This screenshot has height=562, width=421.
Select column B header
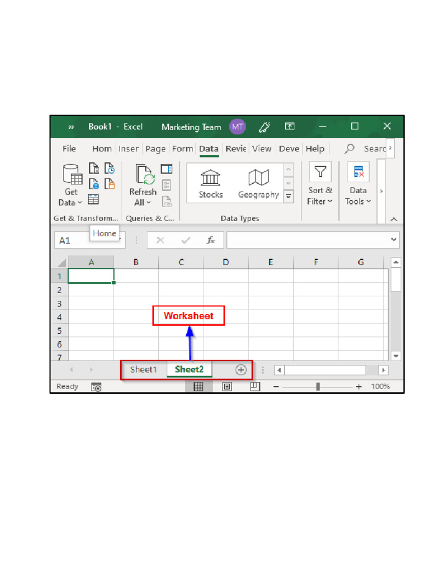[x=136, y=262]
